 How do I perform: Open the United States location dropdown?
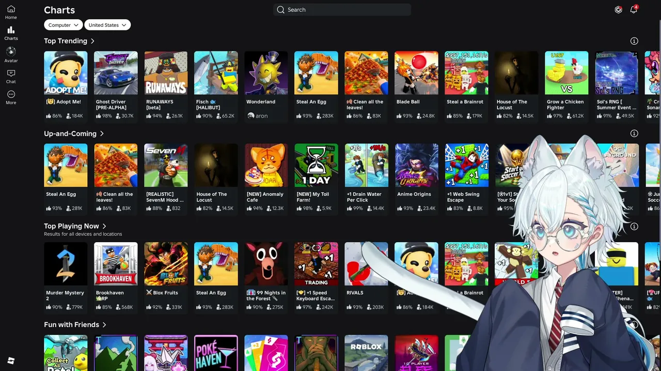click(x=107, y=25)
